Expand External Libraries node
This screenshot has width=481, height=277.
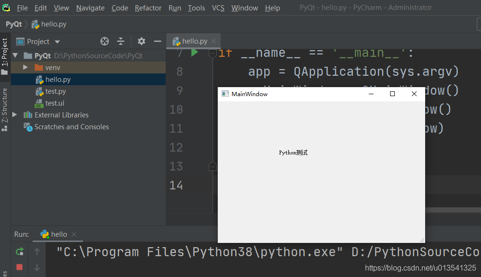coord(15,115)
